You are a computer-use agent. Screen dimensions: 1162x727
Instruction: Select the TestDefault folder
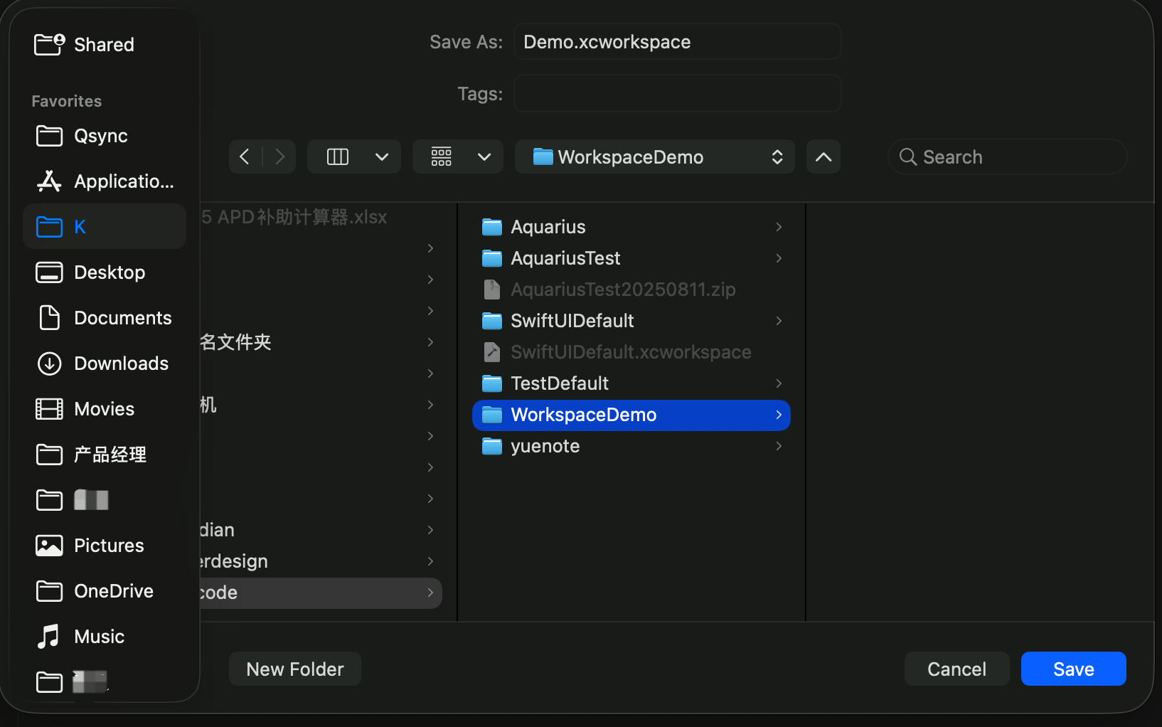point(560,383)
